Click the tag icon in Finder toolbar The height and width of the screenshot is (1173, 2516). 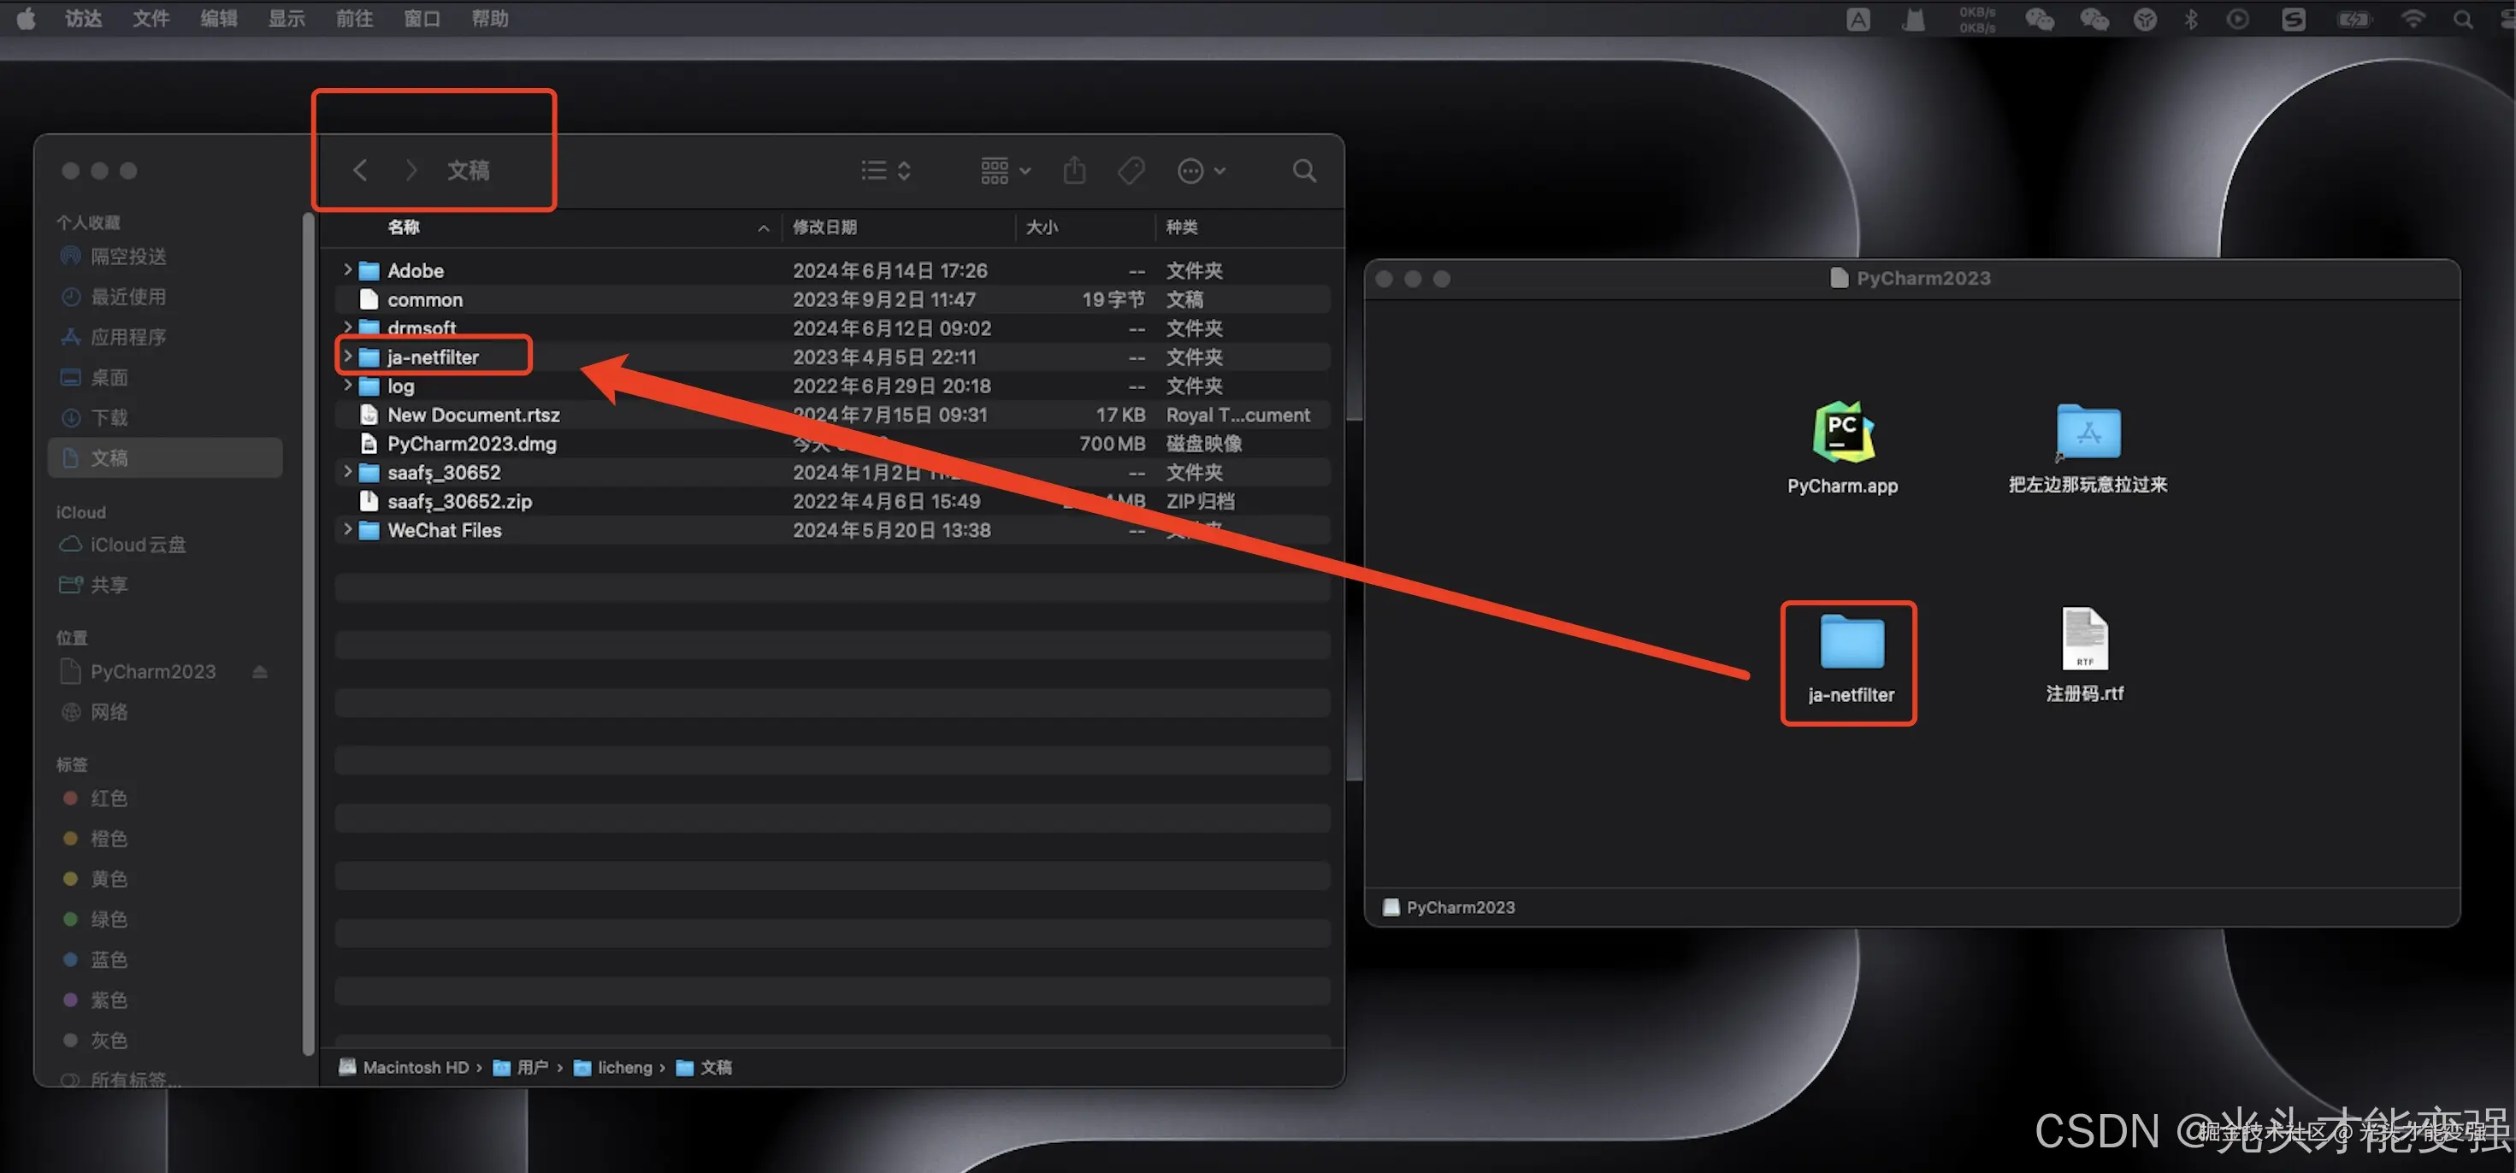(x=1131, y=171)
